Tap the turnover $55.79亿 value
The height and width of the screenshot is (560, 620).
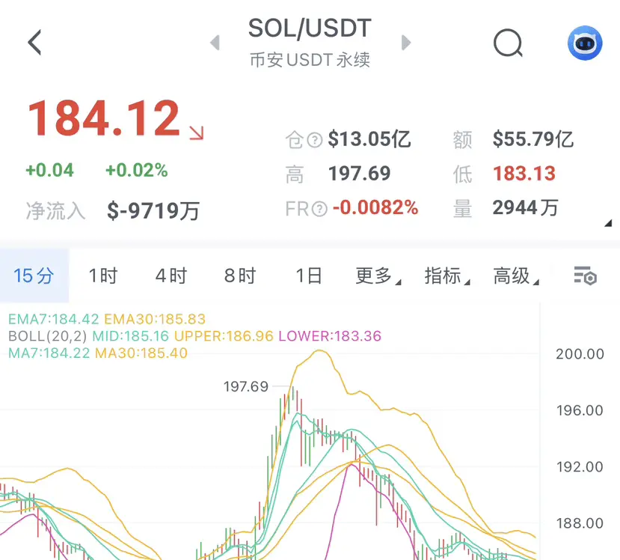click(533, 139)
